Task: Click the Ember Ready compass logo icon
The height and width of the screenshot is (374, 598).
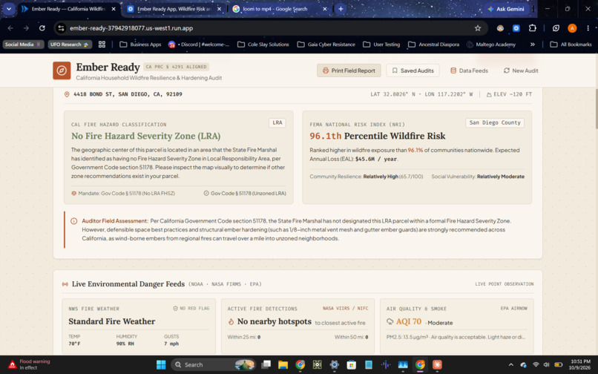Action: (x=62, y=70)
